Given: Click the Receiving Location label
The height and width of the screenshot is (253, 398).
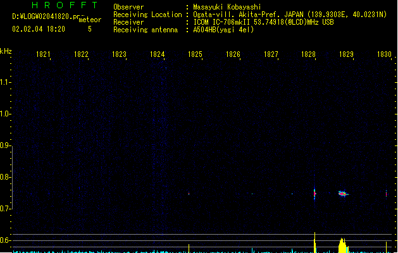Looking at the screenshot, I should [147, 15].
